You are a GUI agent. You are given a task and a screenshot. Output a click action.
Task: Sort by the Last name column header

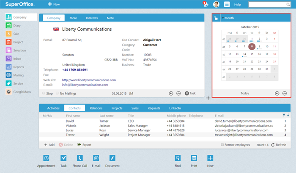(x=107, y=116)
